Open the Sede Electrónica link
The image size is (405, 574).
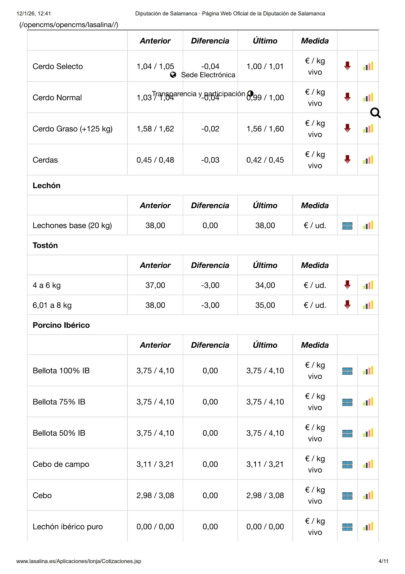coord(208,75)
